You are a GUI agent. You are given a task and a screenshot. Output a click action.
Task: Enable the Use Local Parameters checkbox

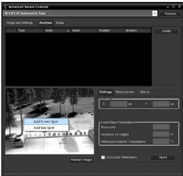103,157
